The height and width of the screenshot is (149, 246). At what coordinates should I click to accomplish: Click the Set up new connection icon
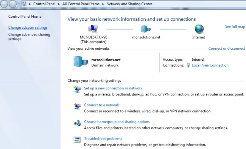tap(77, 89)
